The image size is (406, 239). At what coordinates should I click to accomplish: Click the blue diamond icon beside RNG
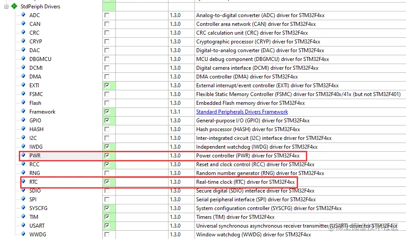[x=23, y=173]
